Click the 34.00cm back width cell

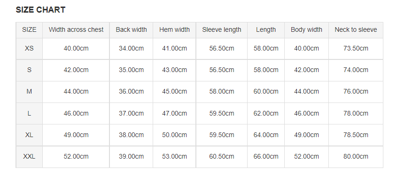point(131,49)
